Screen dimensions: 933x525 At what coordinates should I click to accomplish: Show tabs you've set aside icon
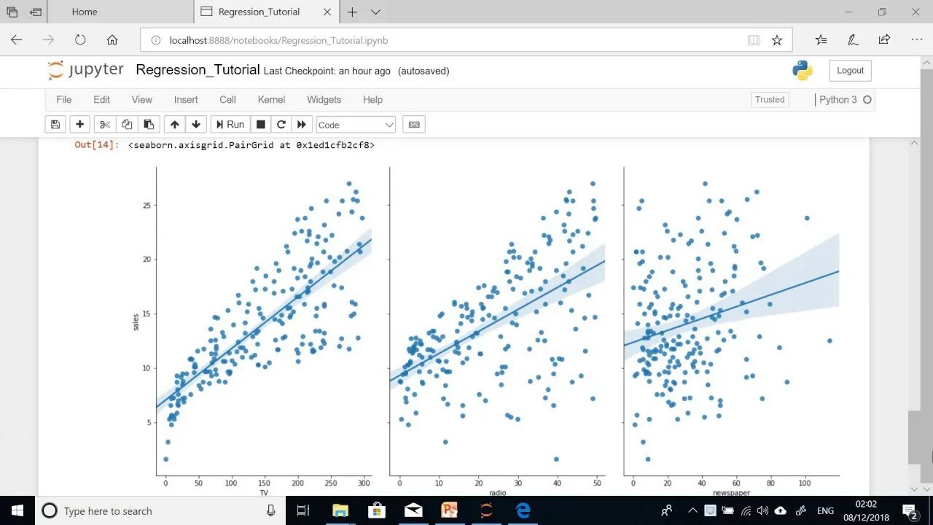[12, 12]
